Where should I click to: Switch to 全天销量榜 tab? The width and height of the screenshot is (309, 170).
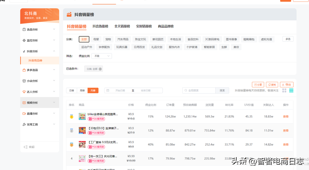tap(122, 26)
